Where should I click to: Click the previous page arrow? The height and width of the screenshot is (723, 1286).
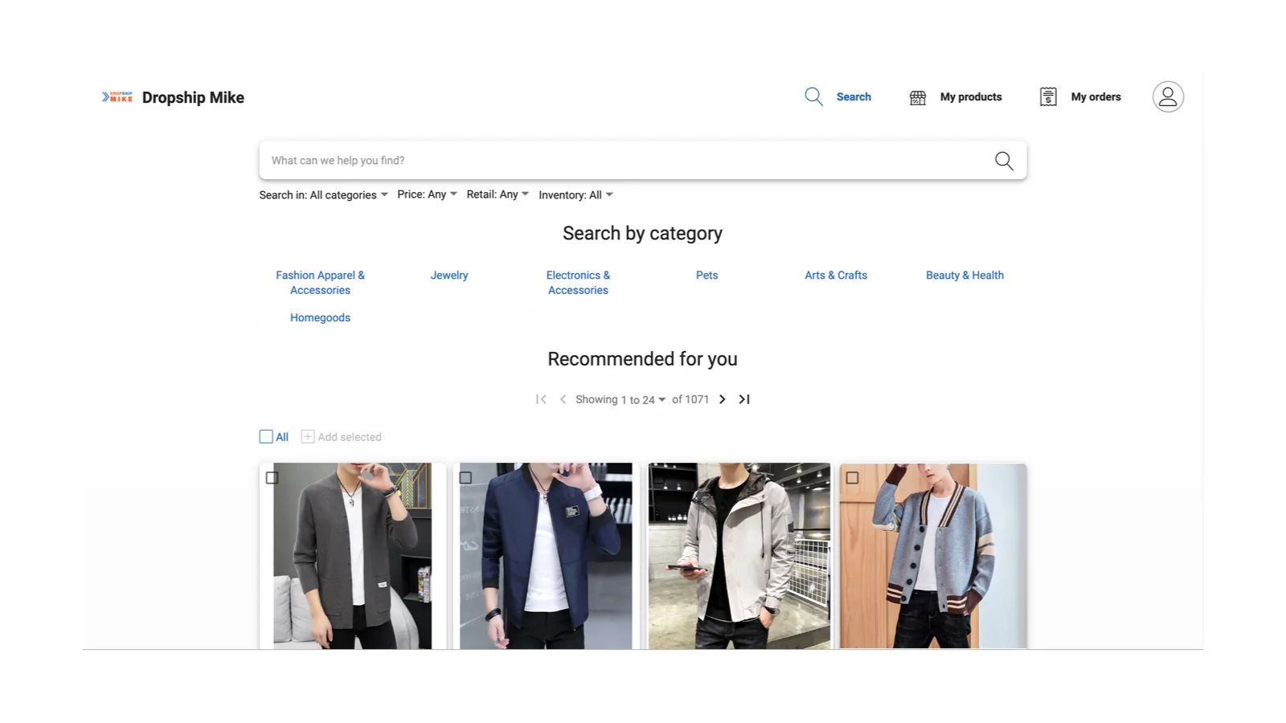(563, 399)
